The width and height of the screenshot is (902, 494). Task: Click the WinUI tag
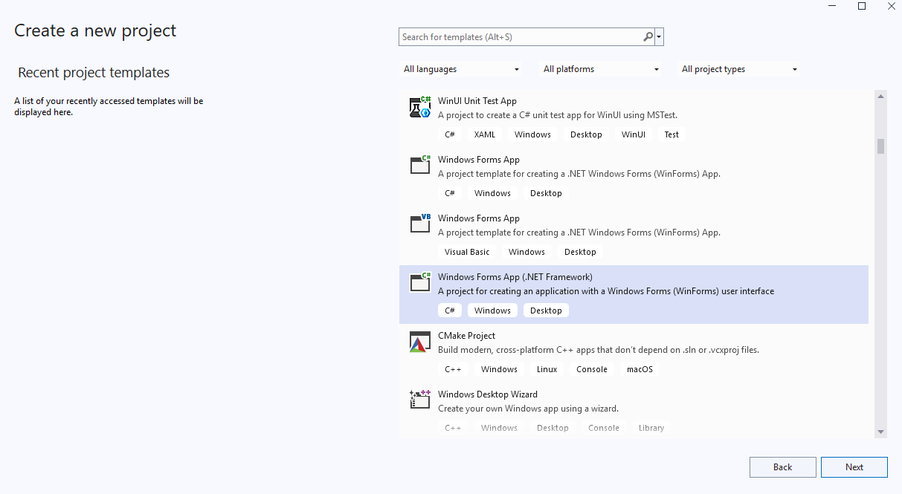click(x=634, y=134)
